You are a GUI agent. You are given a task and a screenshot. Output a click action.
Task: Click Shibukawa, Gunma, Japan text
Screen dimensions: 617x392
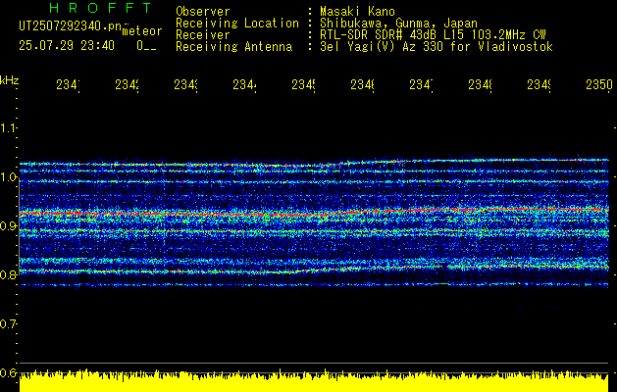pyautogui.click(x=398, y=24)
